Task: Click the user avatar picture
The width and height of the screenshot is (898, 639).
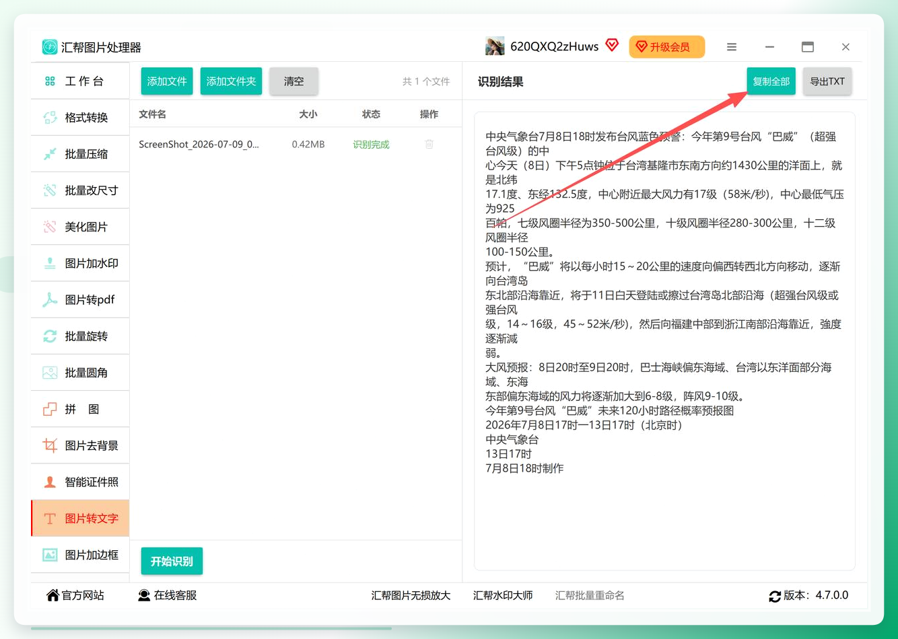Action: pyautogui.click(x=495, y=46)
